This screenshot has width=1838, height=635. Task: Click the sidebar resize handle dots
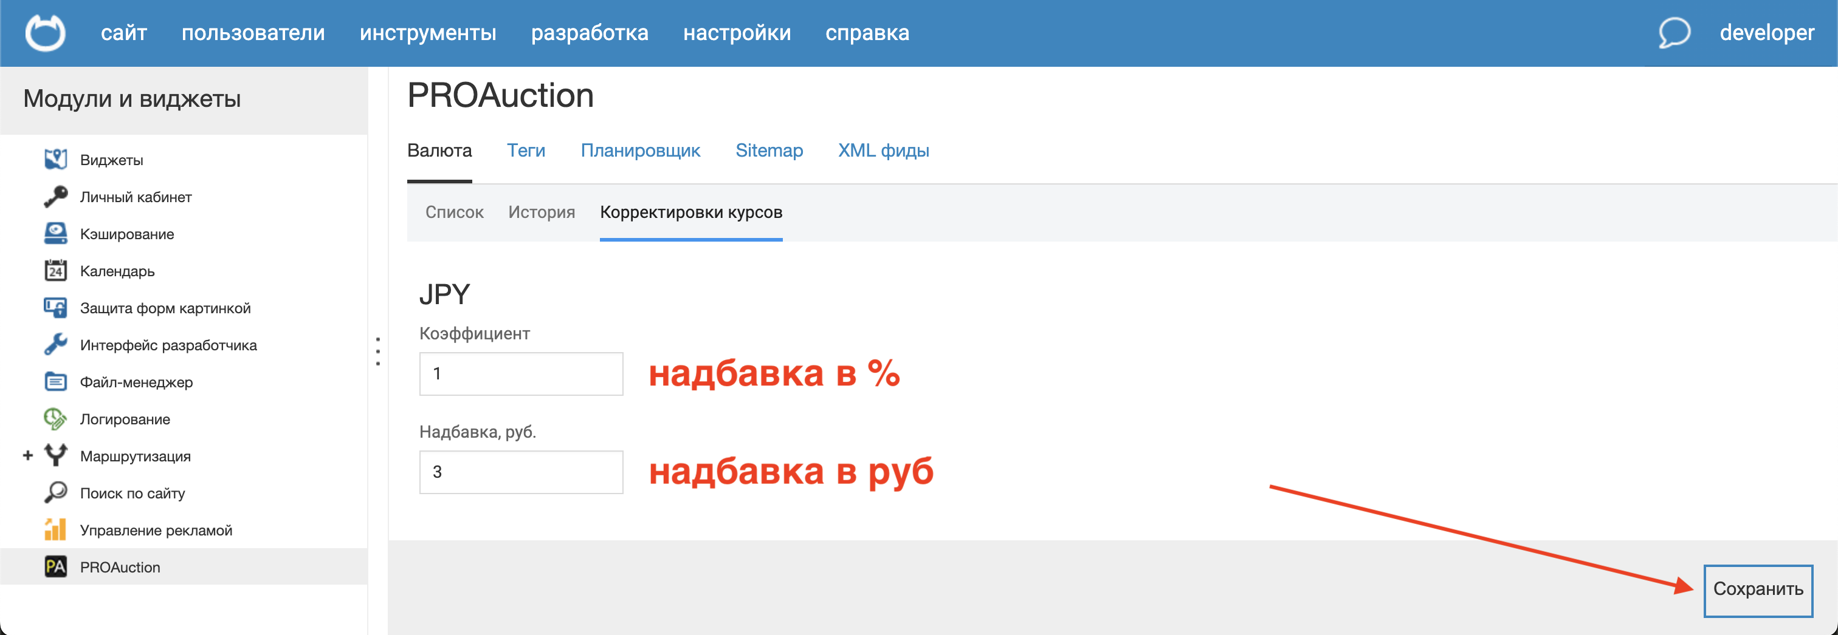[x=377, y=351]
